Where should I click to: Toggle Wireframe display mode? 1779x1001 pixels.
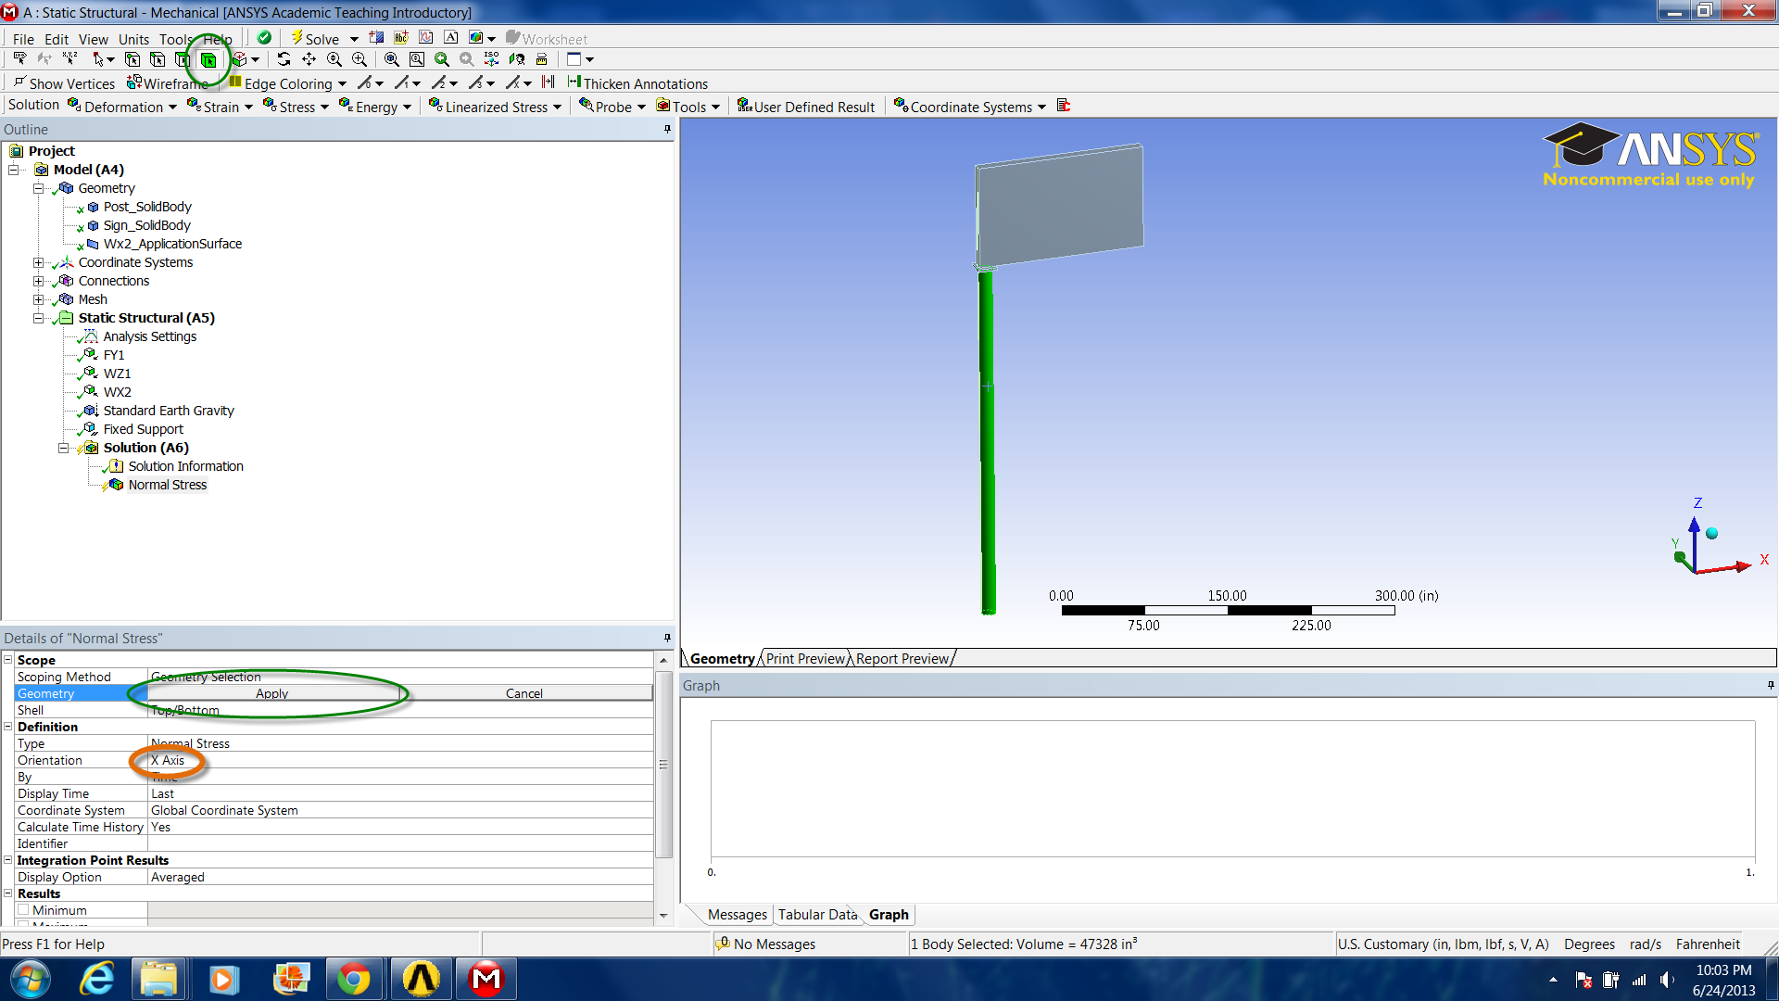click(168, 83)
